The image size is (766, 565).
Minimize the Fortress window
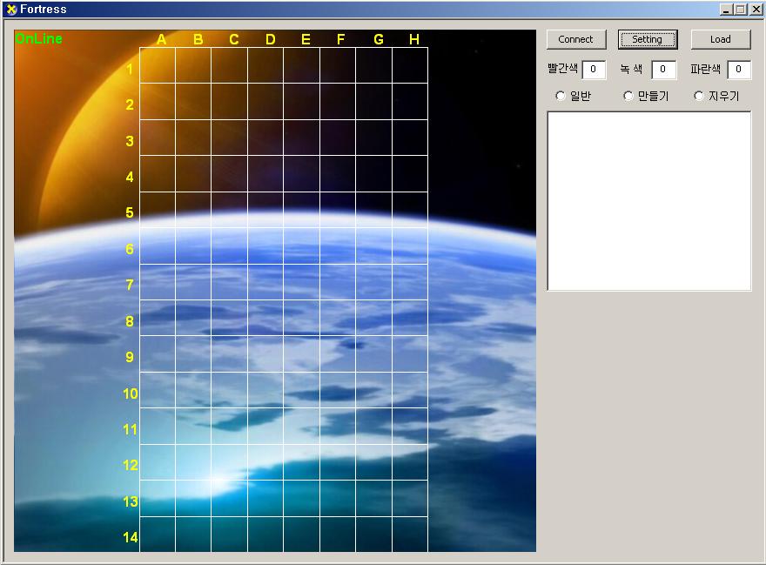[727, 10]
